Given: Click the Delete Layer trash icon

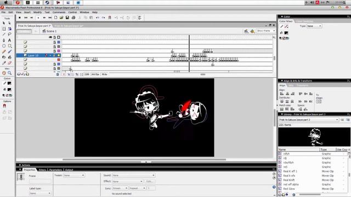Looking at the screenshot, I should [58, 74].
